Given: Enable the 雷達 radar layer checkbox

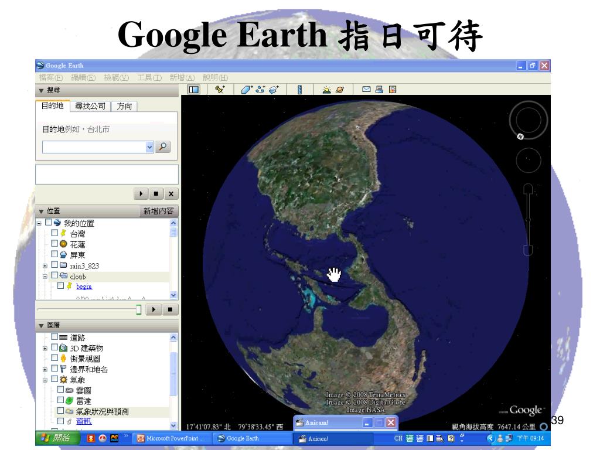Looking at the screenshot, I should coord(60,400).
